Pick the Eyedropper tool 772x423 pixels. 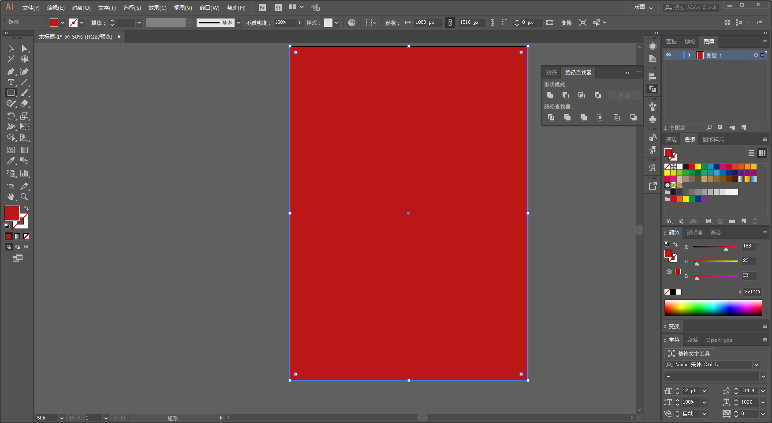pyautogui.click(x=11, y=161)
